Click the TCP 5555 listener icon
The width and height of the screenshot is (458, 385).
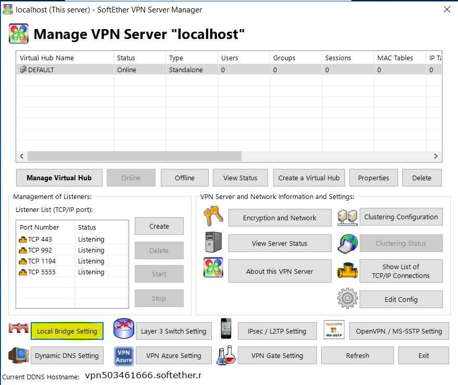pos(23,272)
